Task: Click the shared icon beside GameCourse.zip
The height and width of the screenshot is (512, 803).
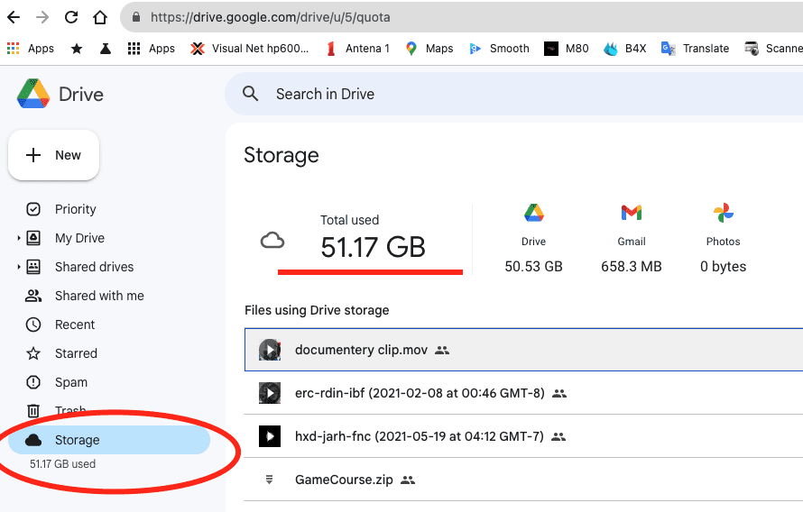Action: pyautogui.click(x=408, y=480)
